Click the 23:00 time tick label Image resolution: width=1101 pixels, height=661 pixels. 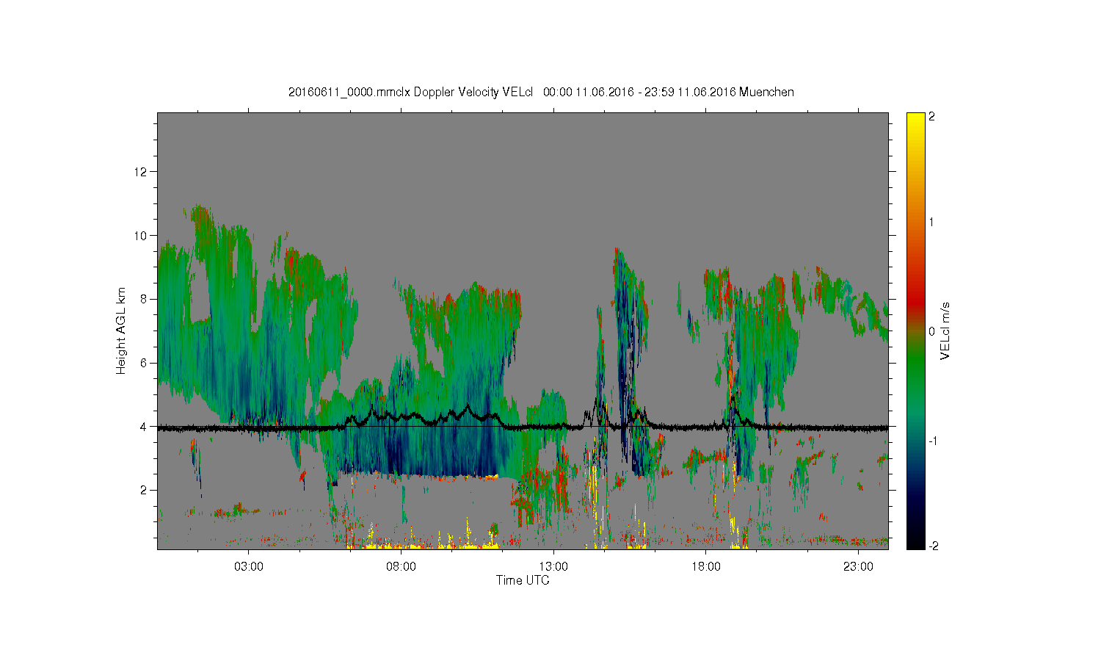(x=858, y=567)
